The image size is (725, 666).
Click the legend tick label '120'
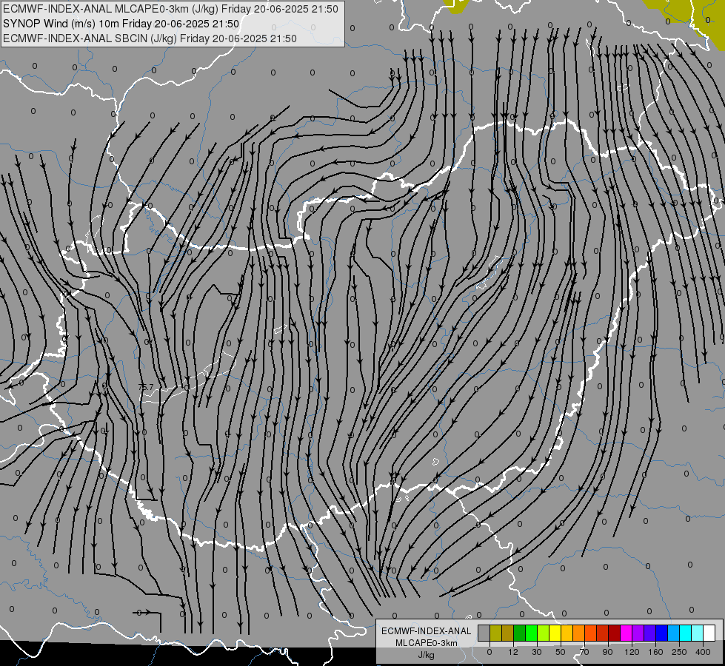click(x=632, y=652)
